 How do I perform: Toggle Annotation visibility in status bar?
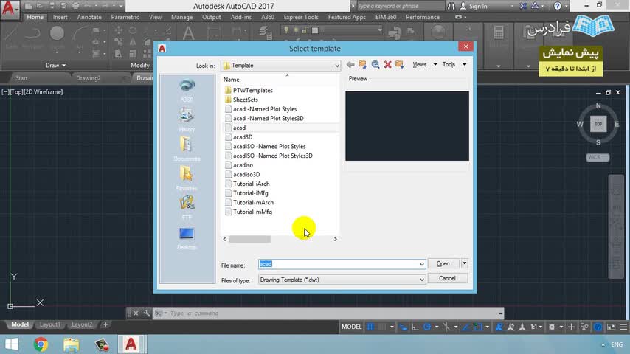click(x=499, y=327)
